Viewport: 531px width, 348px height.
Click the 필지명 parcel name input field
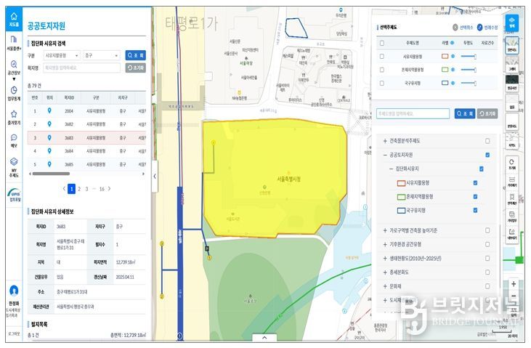point(81,68)
